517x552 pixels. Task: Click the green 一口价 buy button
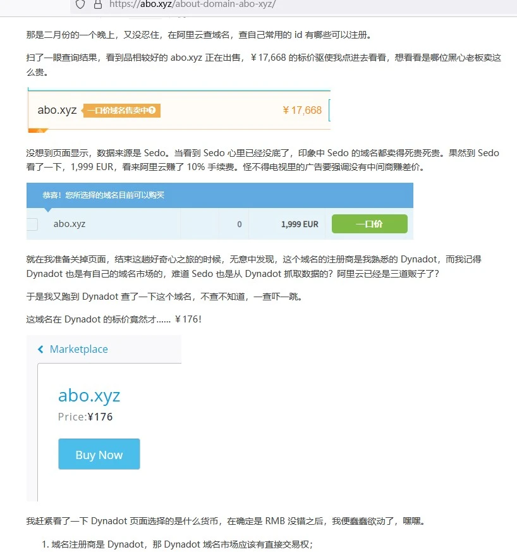point(369,224)
